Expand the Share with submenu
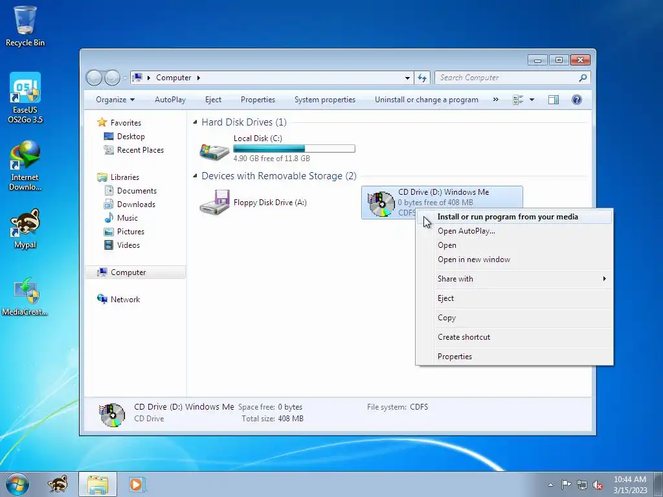The height and width of the screenshot is (497, 663). pyautogui.click(x=514, y=279)
